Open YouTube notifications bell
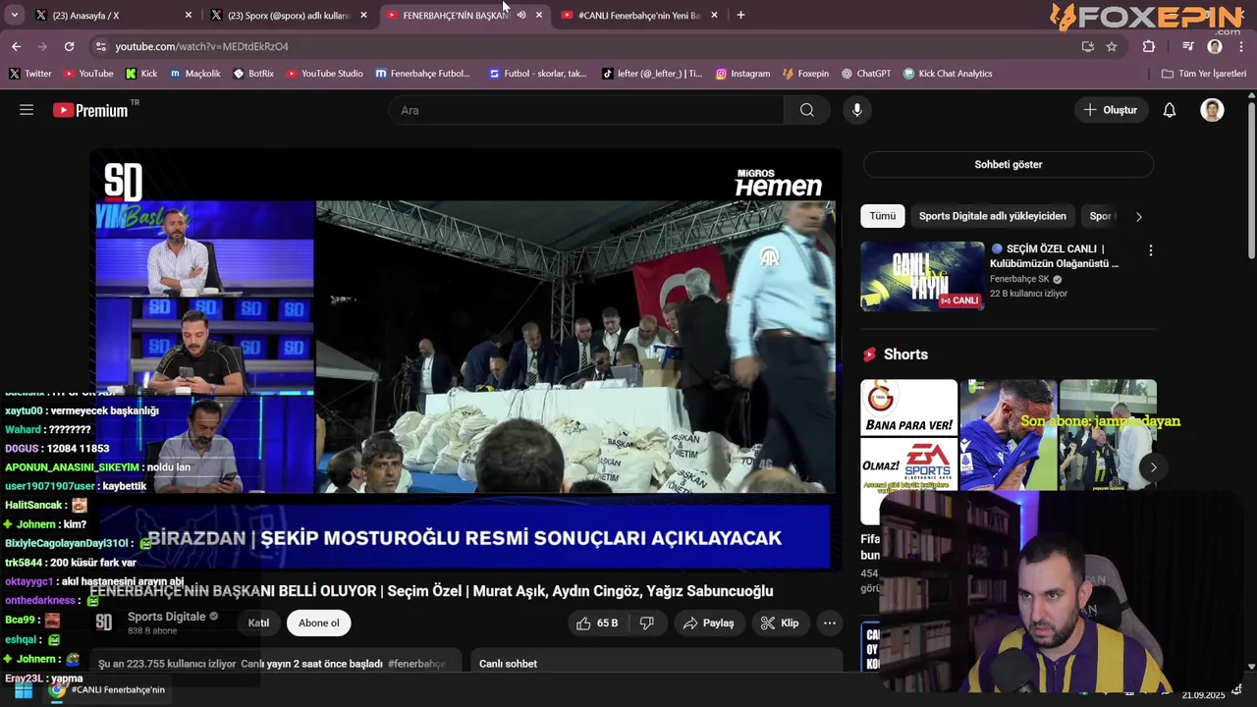Screen dimensions: 1257x707 tap(1170, 110)
